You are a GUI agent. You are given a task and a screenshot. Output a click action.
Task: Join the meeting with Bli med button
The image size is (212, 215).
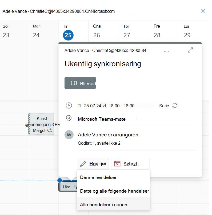click(x=80, y=83)
